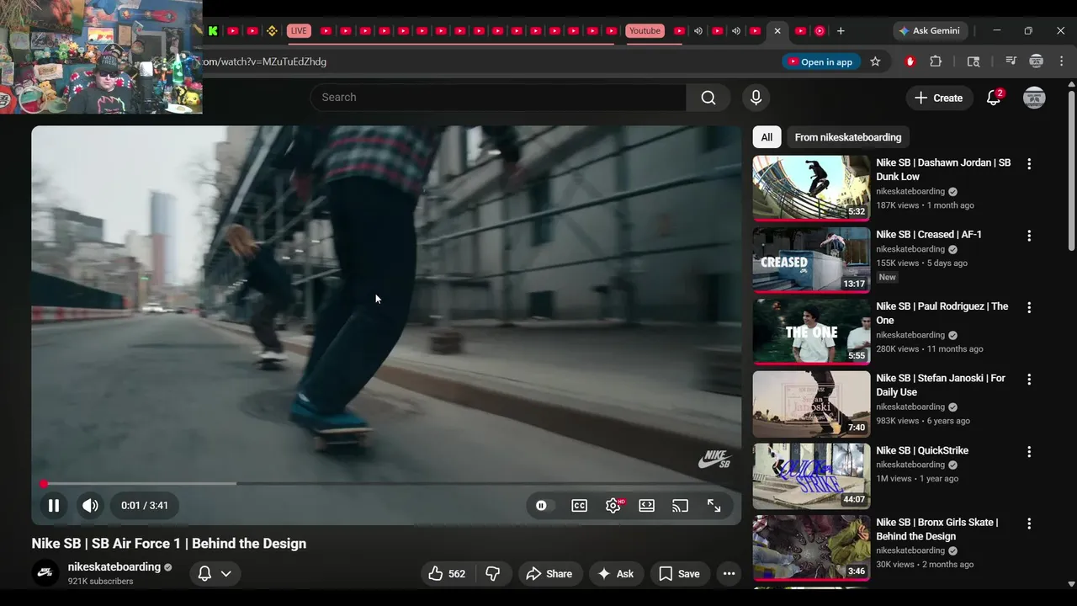Open the Create menu
This screenshot has width=1077, height=606.
[939, 98]
